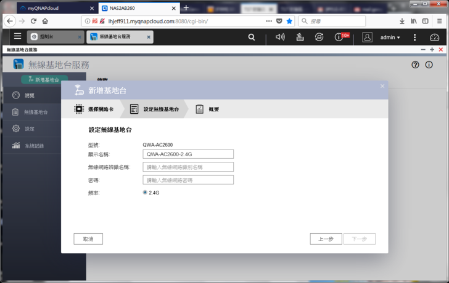This screenshot has height=283, width=449.
Task: Click the 新增基地台 green button
Action: coord(44,80)
